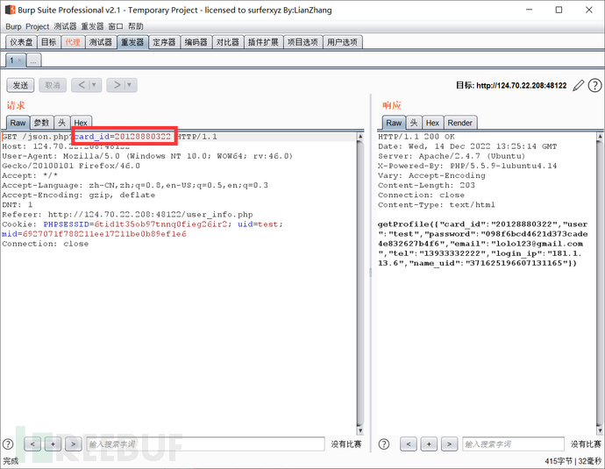Image resolution: width=605 pixels, height=469 pixels.
Task: Click response pane help question mark icon
Action: (x=383, y=444)
